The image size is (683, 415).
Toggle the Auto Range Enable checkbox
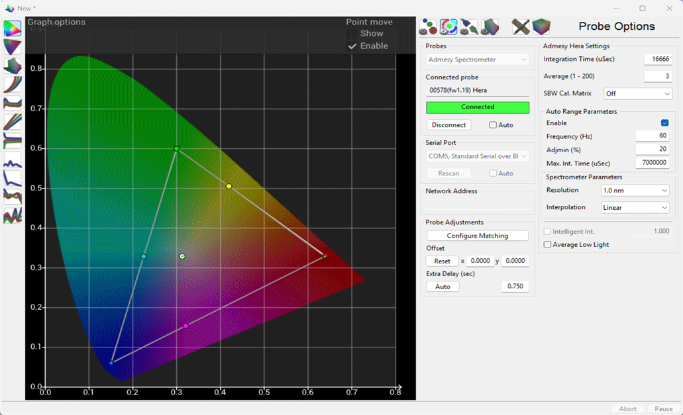664,123
